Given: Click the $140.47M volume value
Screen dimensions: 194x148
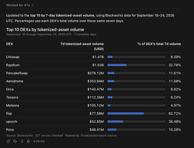Looking at the screenshot, I should tap(96, 89).
